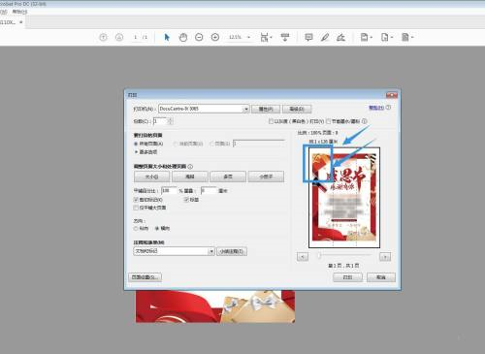Click the summarize comments button

(232, 251)
